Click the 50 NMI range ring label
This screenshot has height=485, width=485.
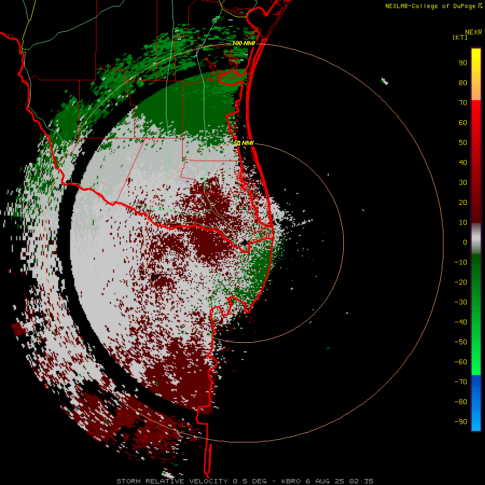(x=244, y=143)
